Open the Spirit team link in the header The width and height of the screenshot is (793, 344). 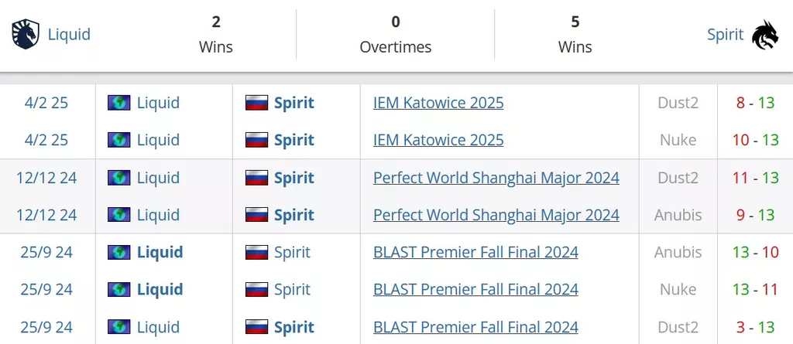click(x=725, y=34)
